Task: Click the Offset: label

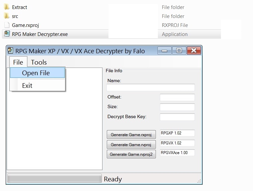Action: coord(114,97)
